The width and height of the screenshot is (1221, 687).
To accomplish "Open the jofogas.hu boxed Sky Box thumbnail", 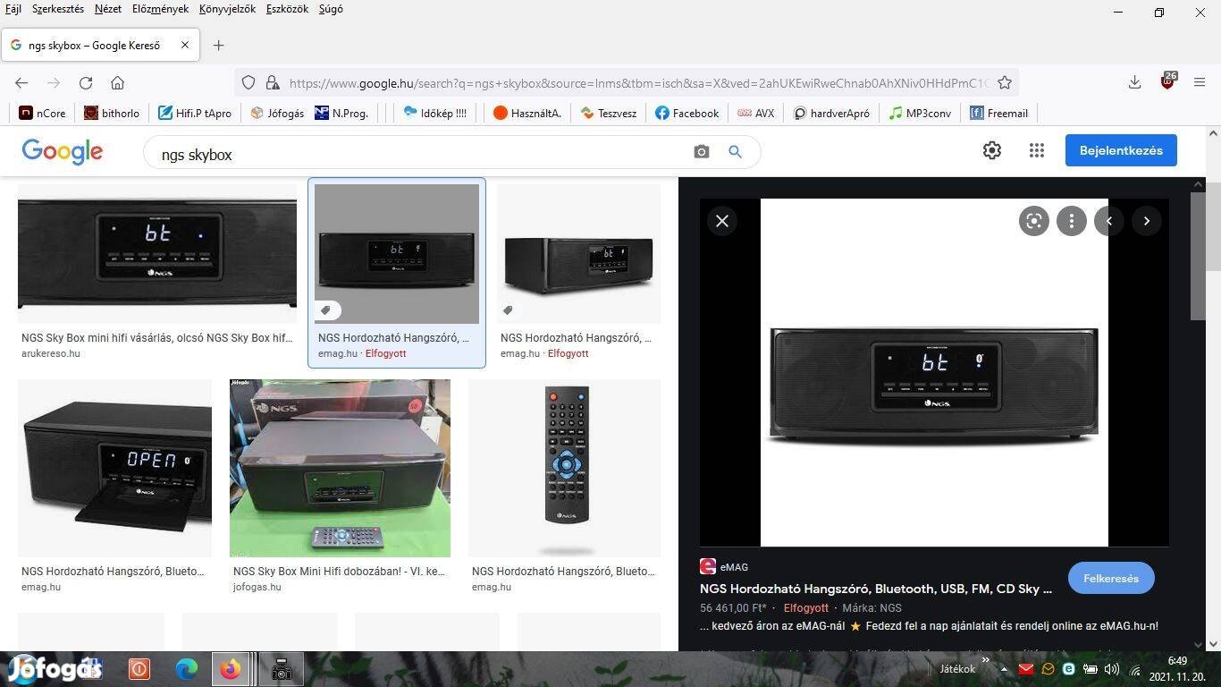I will tap(340, 468).
